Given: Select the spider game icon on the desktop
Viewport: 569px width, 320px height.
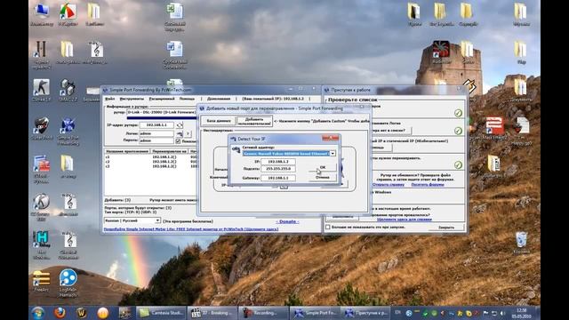Looking at the screenshot, I should pyautogui.click(x=441, y=52).
